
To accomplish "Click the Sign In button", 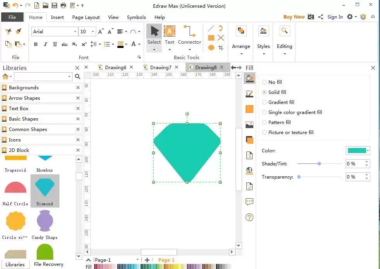I will [x=335, y=17].
